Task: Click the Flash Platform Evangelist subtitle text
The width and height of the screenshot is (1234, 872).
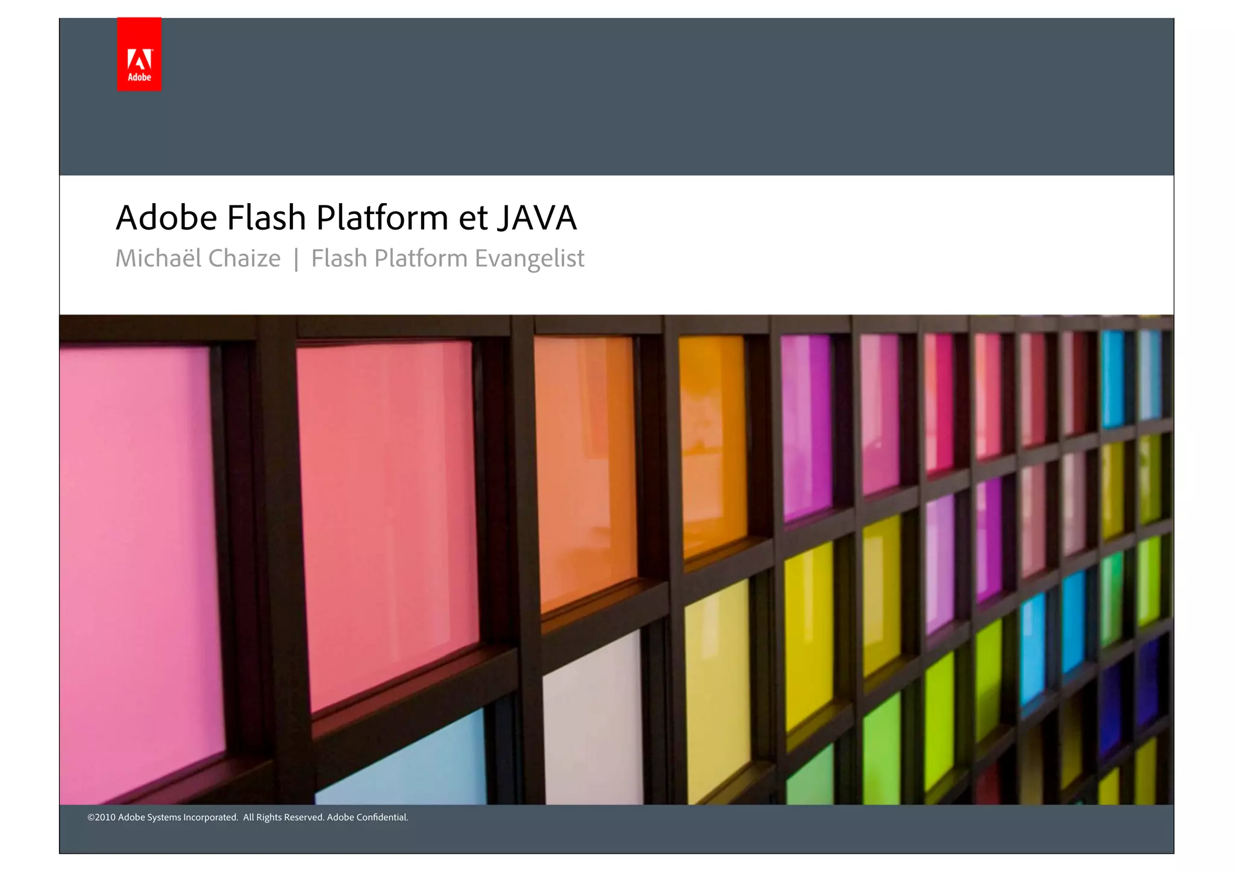Action: (x=447, y=259)
